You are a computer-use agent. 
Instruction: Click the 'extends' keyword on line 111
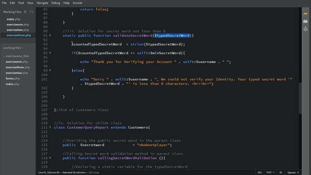118,127
